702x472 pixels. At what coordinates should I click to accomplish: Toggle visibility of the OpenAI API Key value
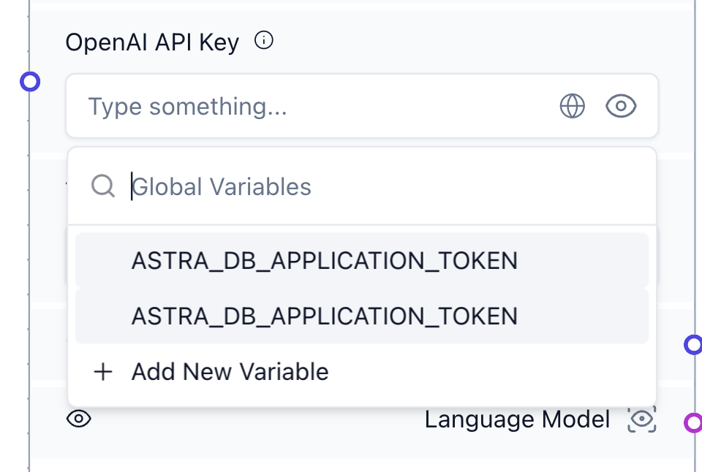click(x=620, y=106)
